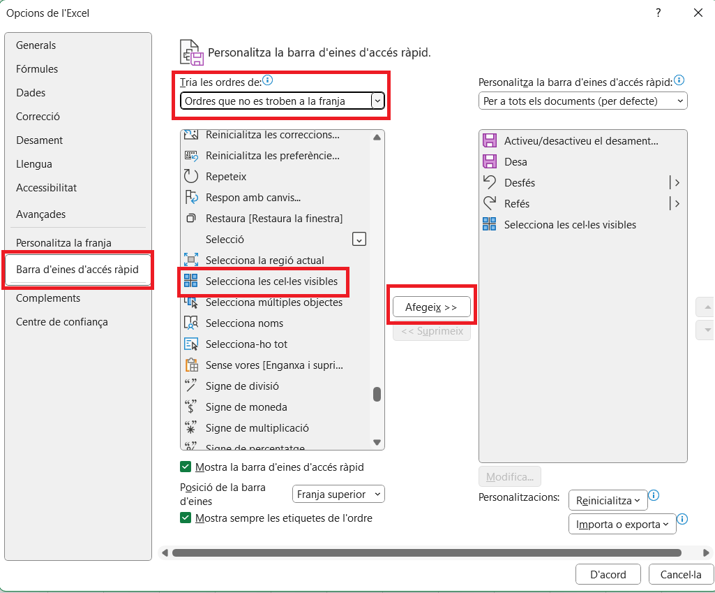715x593 pixels.
Task: Click the move up arrow button
Action: coord(707,307)
